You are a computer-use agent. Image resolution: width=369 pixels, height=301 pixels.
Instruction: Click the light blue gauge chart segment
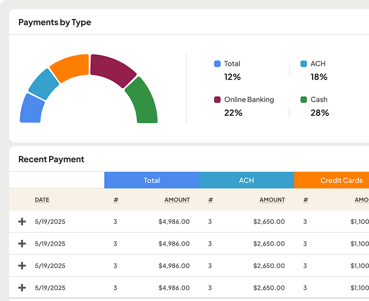pos(44,84)
